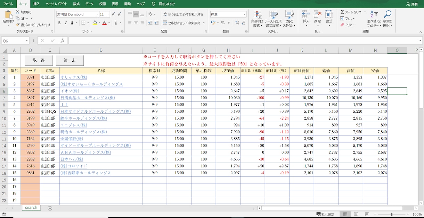Screen dimensions: 424x218
Task: Click the Copy (コピー) icon
Action: [x=17, y=18]
